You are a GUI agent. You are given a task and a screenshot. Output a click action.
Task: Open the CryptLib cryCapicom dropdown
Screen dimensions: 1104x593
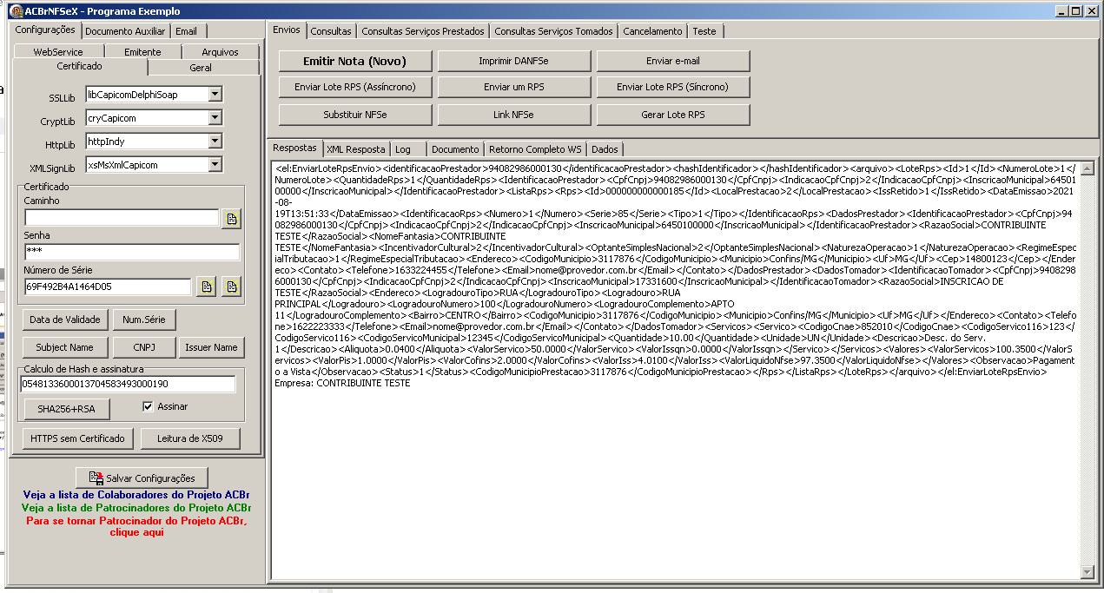pos(215,117)
